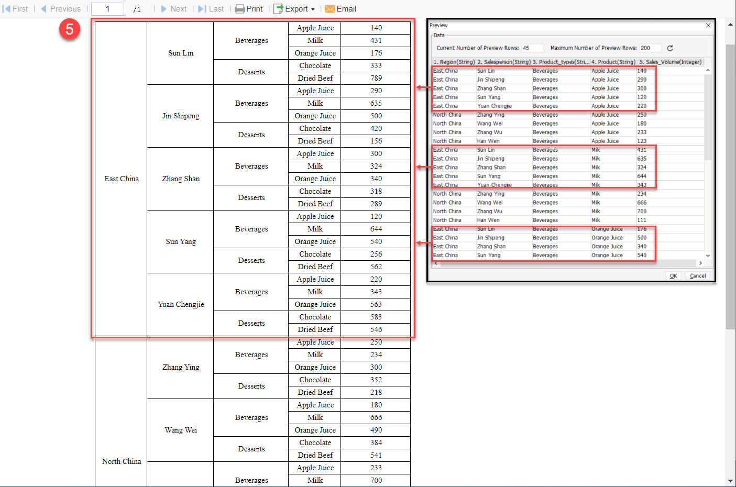
Task: Click the printer icon
Action: click(239, 9)
